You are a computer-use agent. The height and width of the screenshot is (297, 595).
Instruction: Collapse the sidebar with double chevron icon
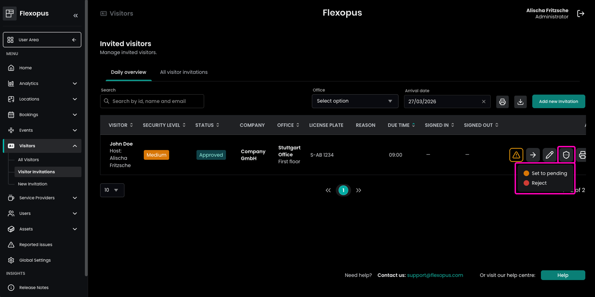pyautogui.click(x=76, y=16)
